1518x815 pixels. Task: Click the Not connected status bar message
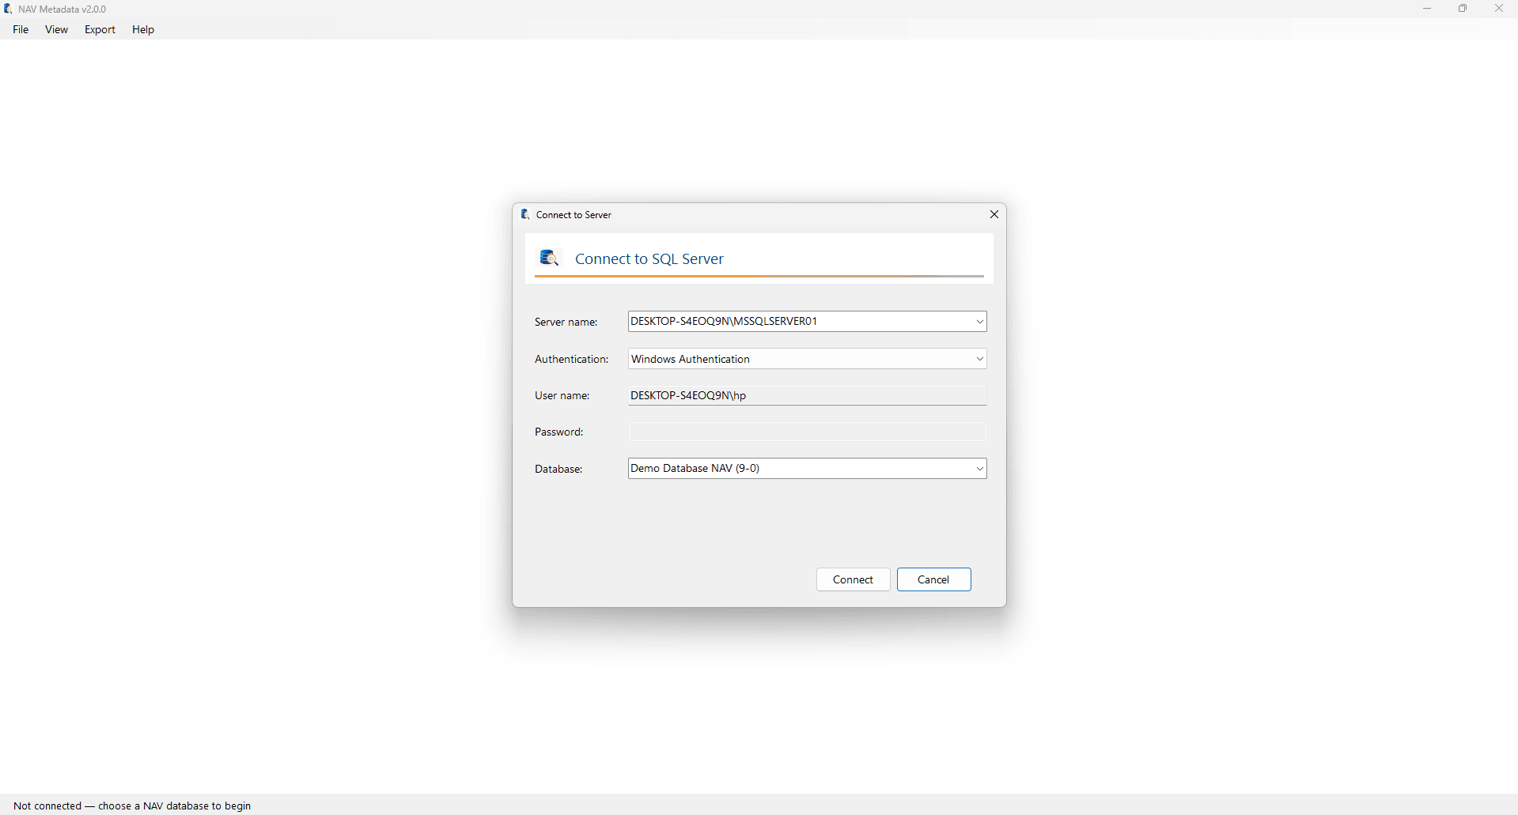point(132,806)
